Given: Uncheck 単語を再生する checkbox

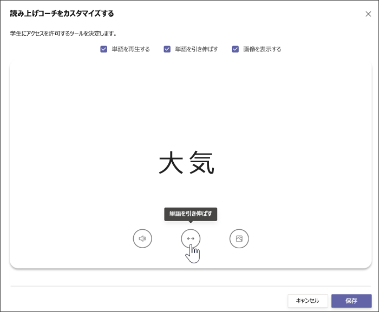Looking at the screenshot, I should click(x=104, y=49).
